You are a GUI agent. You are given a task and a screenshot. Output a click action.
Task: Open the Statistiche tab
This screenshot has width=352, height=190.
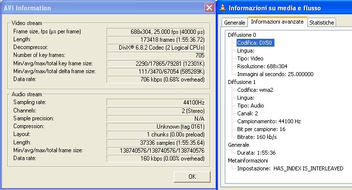pyautogui.click(x=322, y=23)
